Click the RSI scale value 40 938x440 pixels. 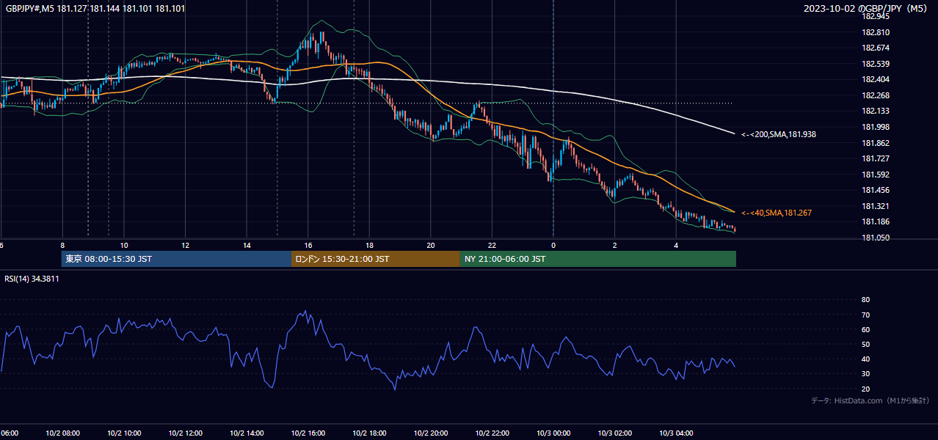(865, 359)
